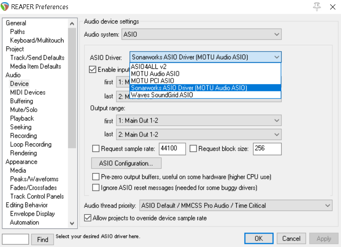Open Seeking preferences
This screenshot has height=247, width=341.
[x=21, y=127]
